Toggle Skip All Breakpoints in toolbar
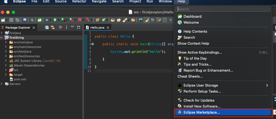The height and width of the screenshot is (119, 276). 32,20
